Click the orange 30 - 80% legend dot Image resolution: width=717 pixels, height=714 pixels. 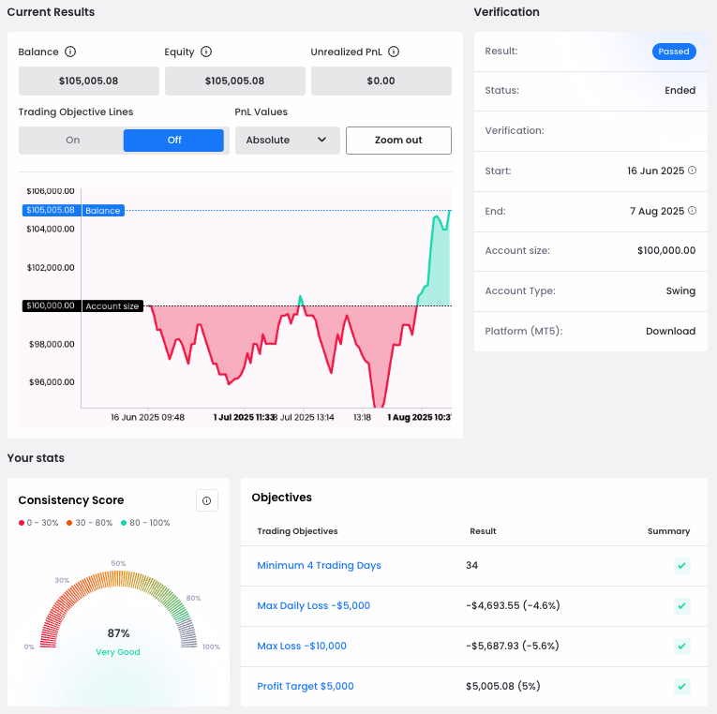pos(69,523)
